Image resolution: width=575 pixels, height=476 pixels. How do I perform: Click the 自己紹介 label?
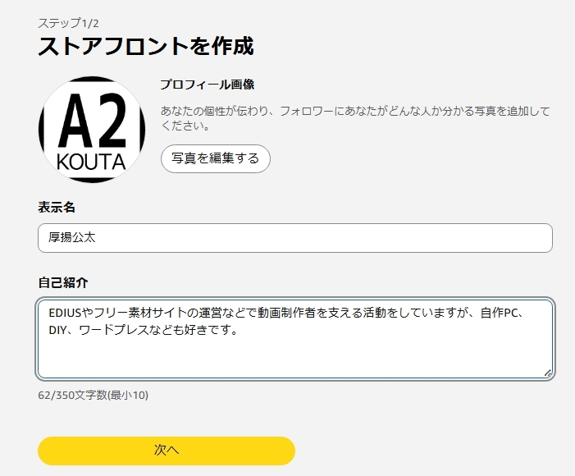pyautogui.click(x=62, y=282)
